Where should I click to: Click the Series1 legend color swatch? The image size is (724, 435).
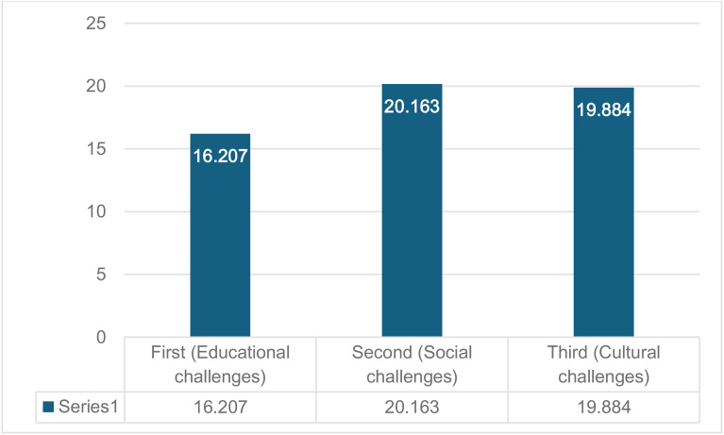pos(48,407)
